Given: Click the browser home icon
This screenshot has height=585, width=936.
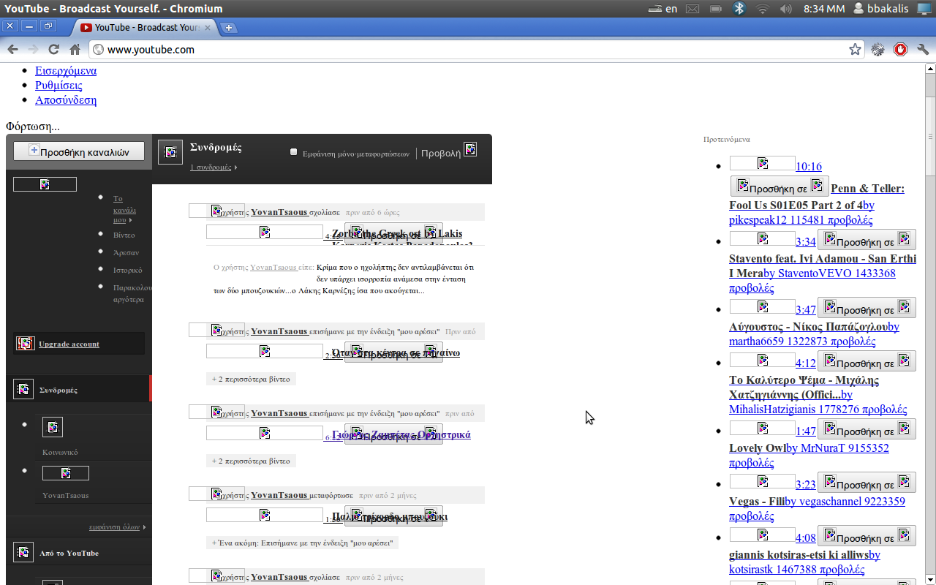Looking at the screenshot, I should [x=75, y=50].
